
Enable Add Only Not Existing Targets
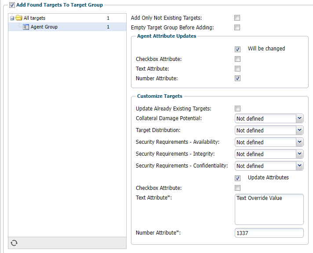pos(237,18)
